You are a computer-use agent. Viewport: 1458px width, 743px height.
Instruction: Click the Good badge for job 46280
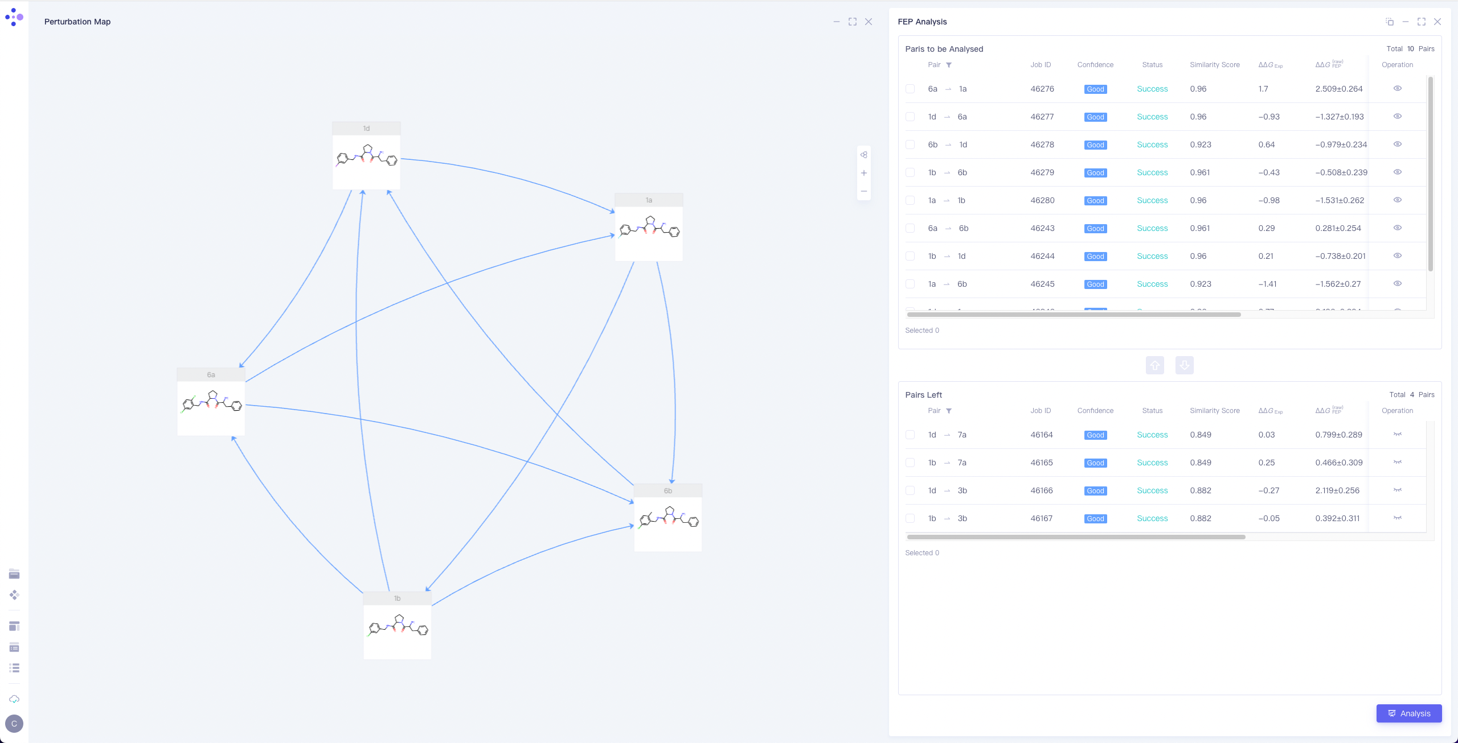coord(1095,201)
